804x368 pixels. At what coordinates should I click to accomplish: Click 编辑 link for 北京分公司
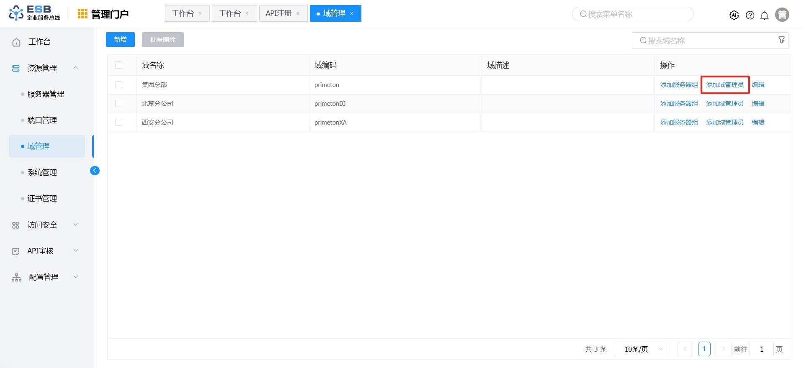click(x=758, y=104)
